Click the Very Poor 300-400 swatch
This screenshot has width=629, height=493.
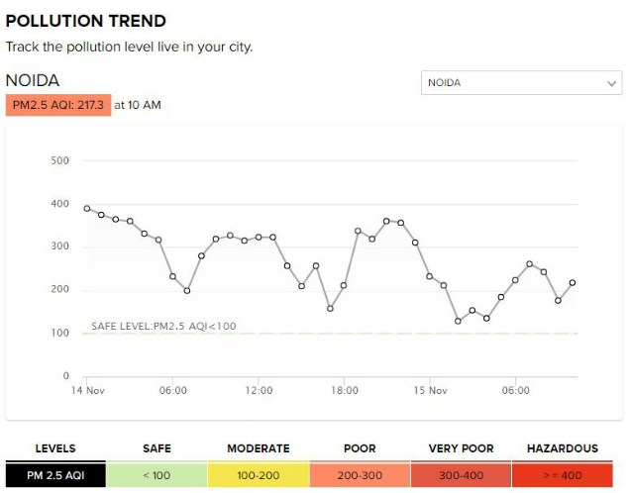461,475
